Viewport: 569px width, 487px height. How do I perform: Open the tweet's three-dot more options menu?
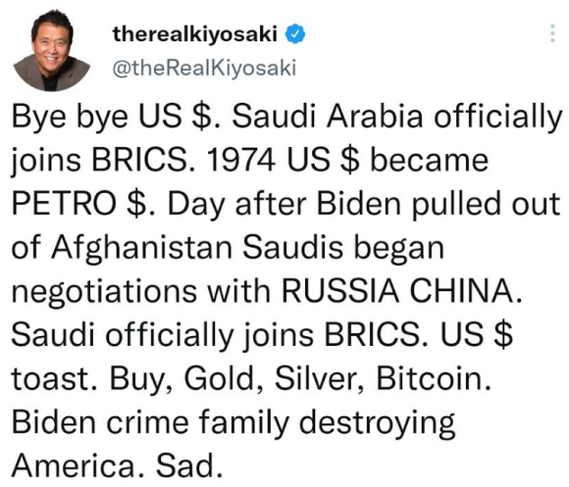pos(552,33)
